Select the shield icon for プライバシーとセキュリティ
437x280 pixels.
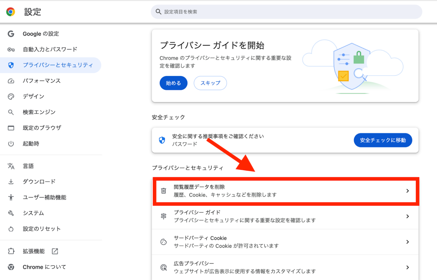click(x=11, y=65)
